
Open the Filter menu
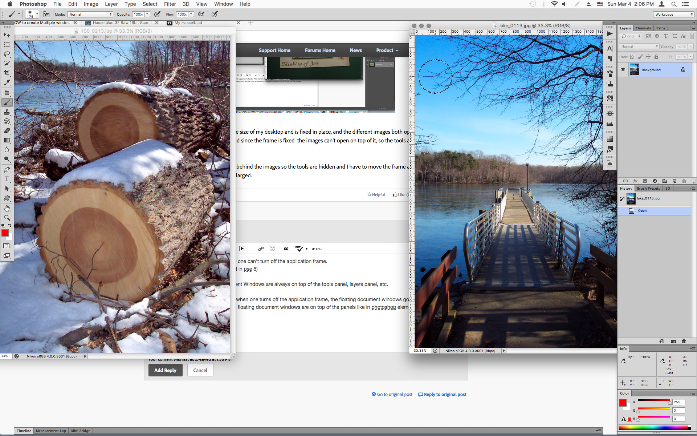click(170, 4)
